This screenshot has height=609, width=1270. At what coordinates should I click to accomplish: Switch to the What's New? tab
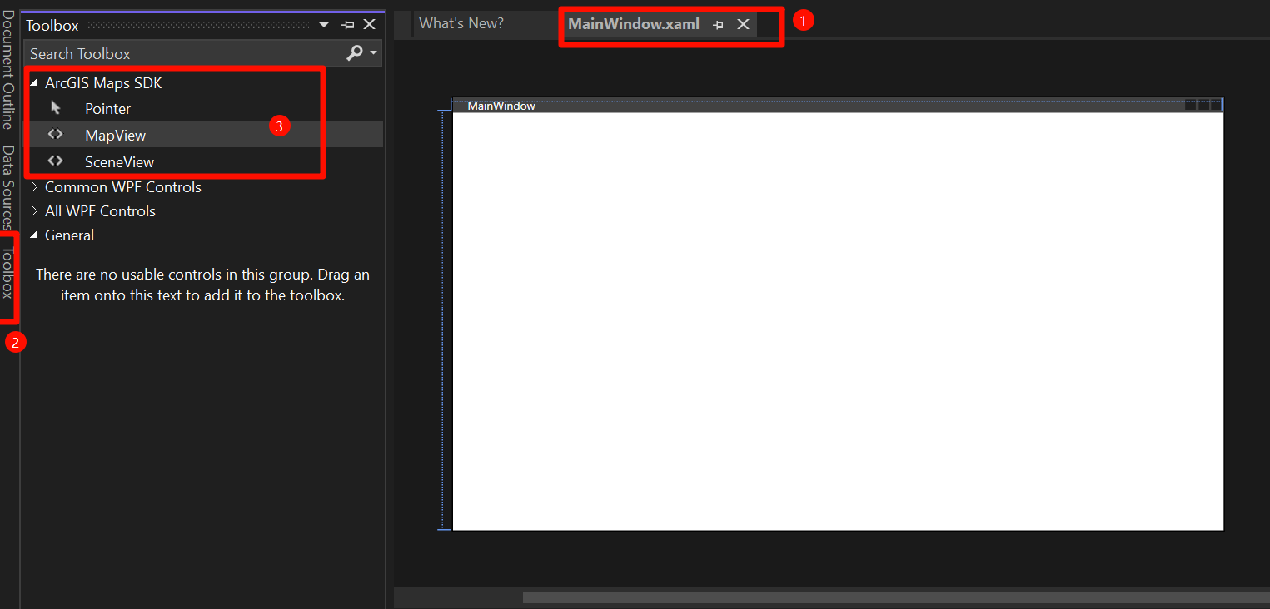(x=461, y=23)
